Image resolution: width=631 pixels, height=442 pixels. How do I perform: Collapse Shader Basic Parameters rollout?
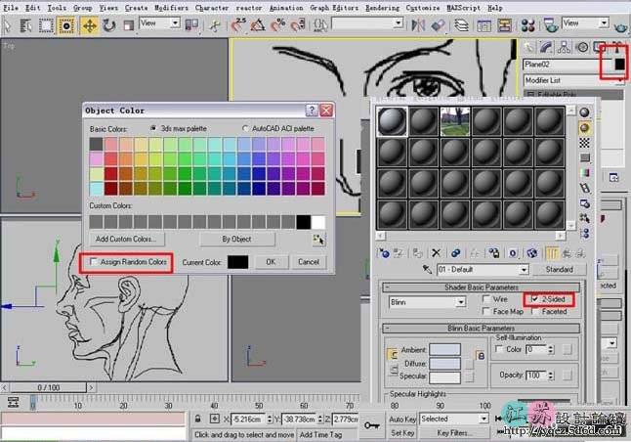(481, 287)
